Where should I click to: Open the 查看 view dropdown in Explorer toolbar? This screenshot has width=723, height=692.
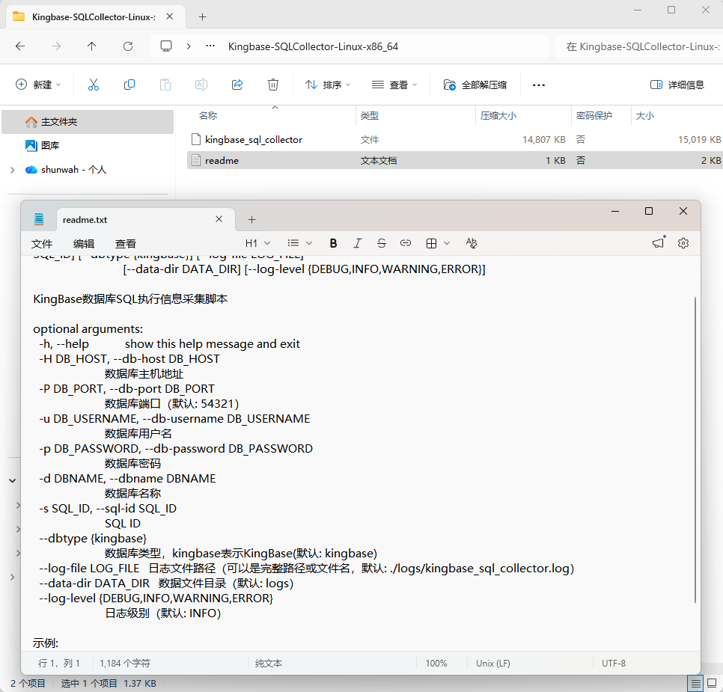394,85
